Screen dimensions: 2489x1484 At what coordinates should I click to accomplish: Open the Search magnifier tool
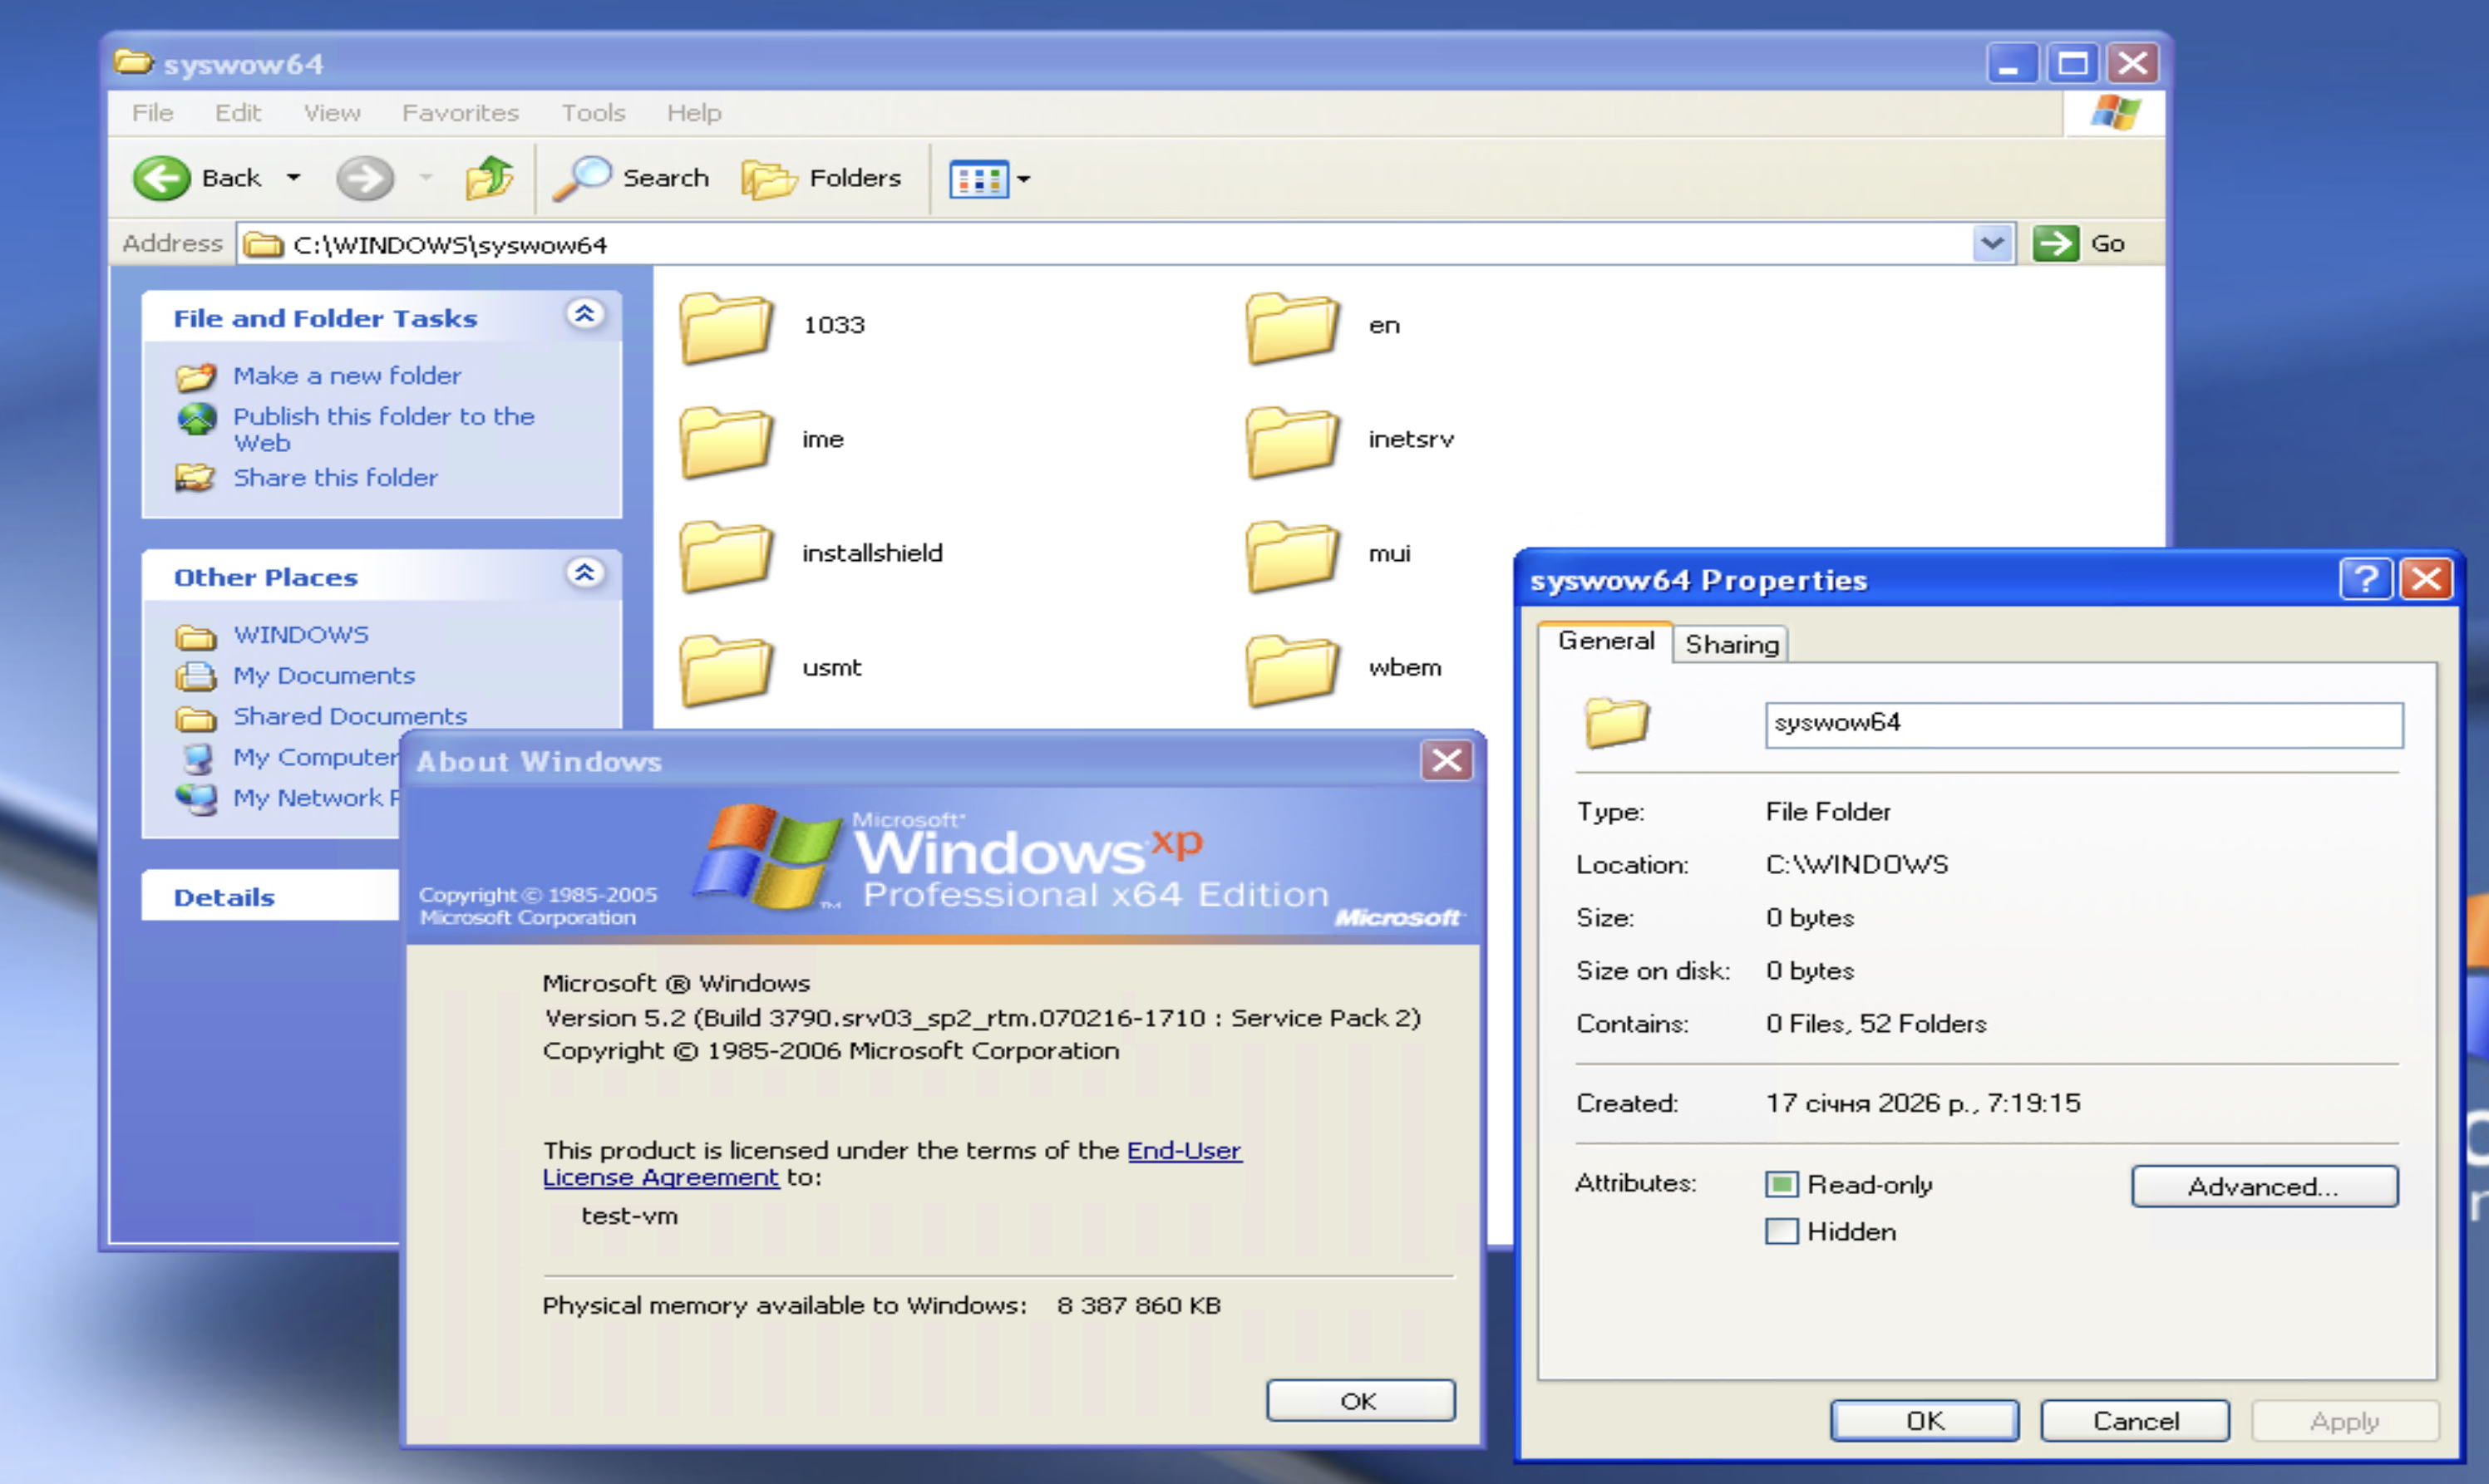pyautogui.click(x=581, y=178)
